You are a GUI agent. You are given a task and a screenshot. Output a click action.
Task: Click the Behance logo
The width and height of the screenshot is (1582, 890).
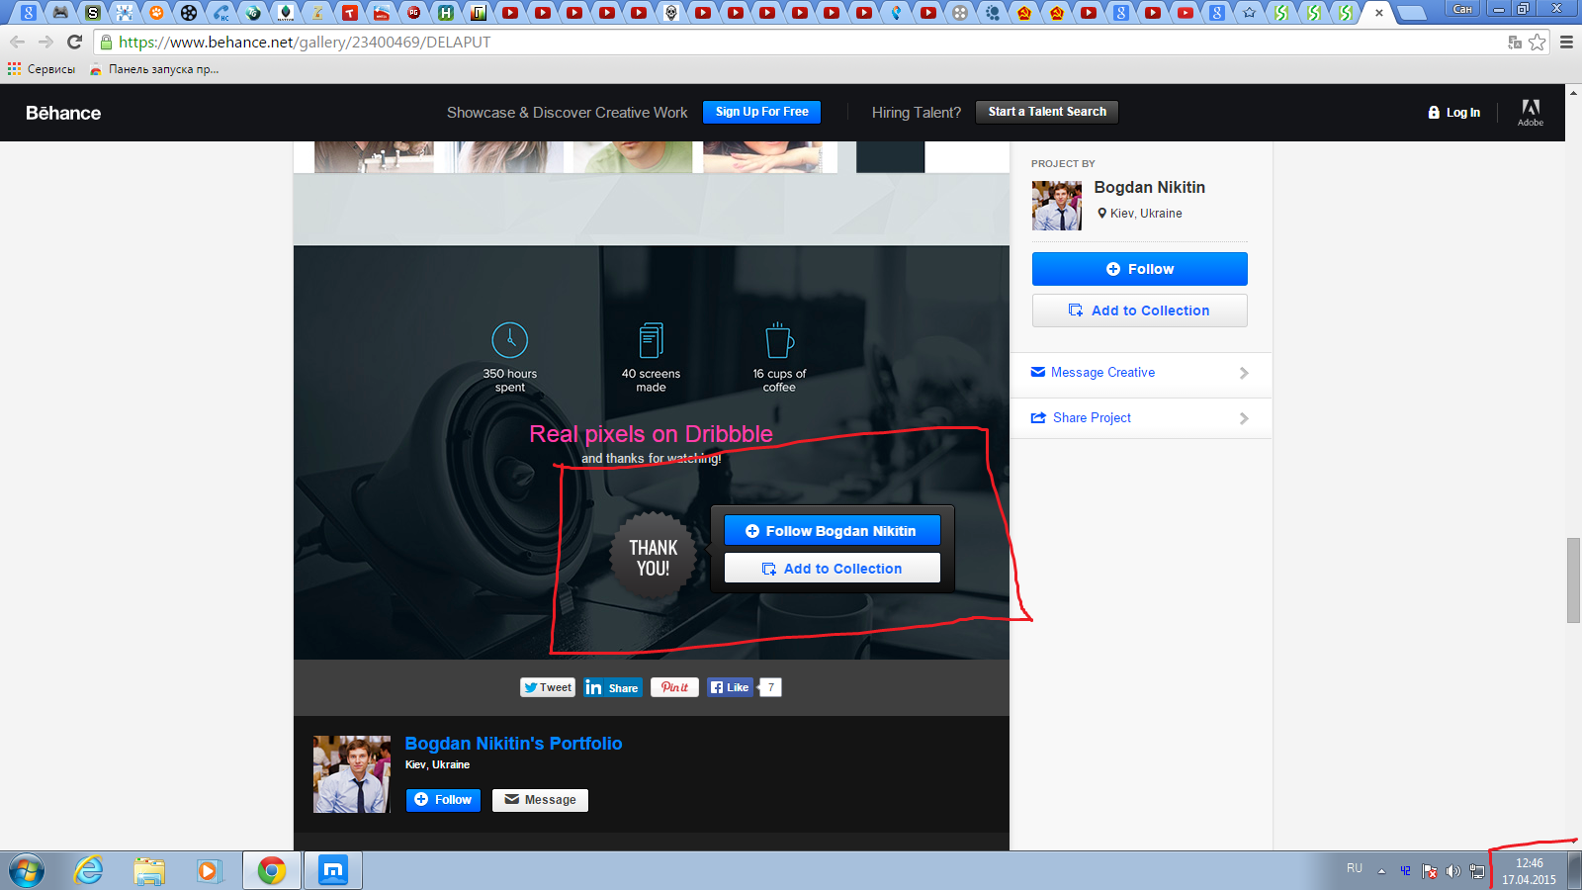coord(63,113)
